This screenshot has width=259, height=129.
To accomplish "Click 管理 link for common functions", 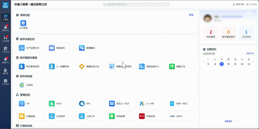I will click(x=191, y=15).
